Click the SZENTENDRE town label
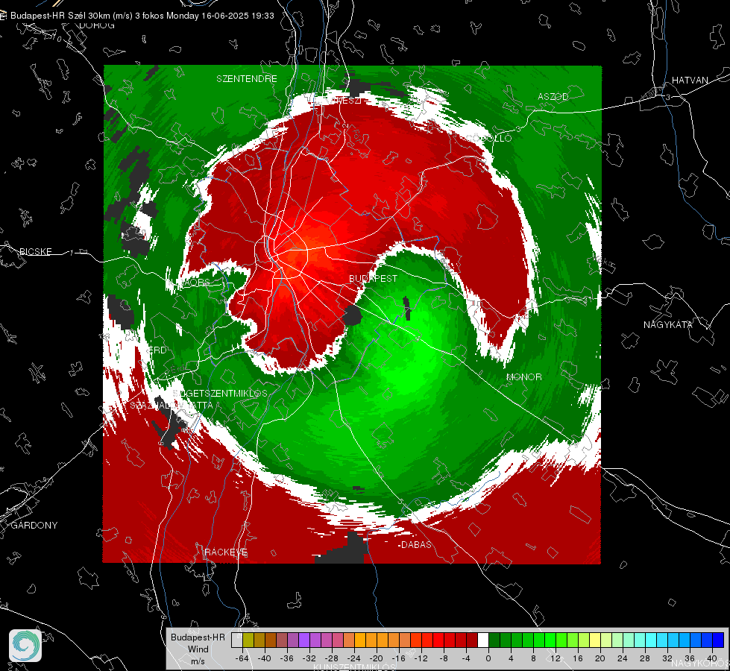Viewport: 730px width, 671px height. pos(247,79)
